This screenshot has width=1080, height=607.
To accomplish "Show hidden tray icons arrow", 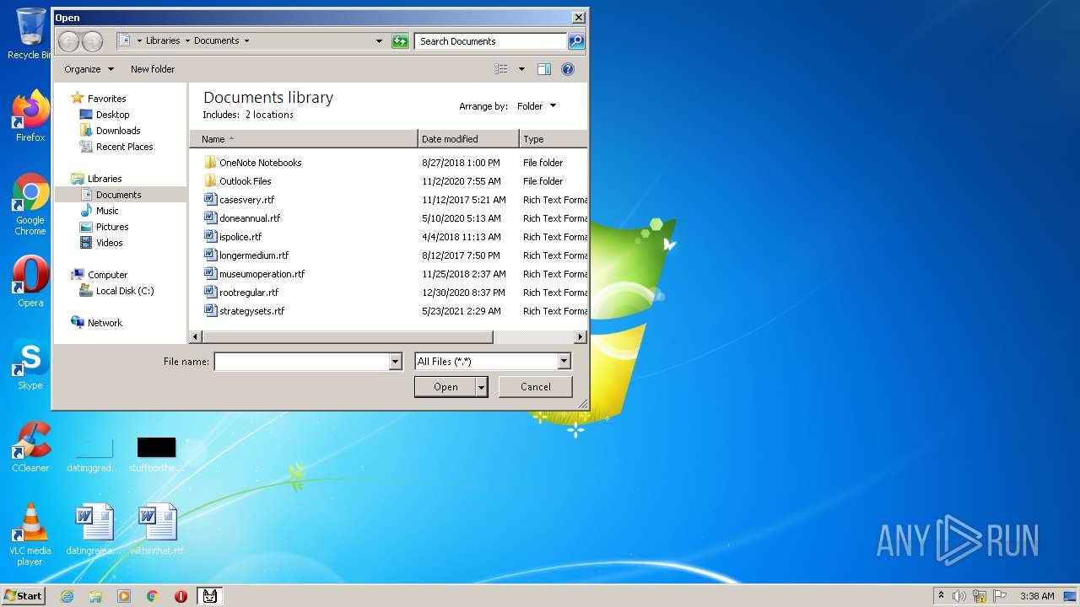I will [941, 595].
